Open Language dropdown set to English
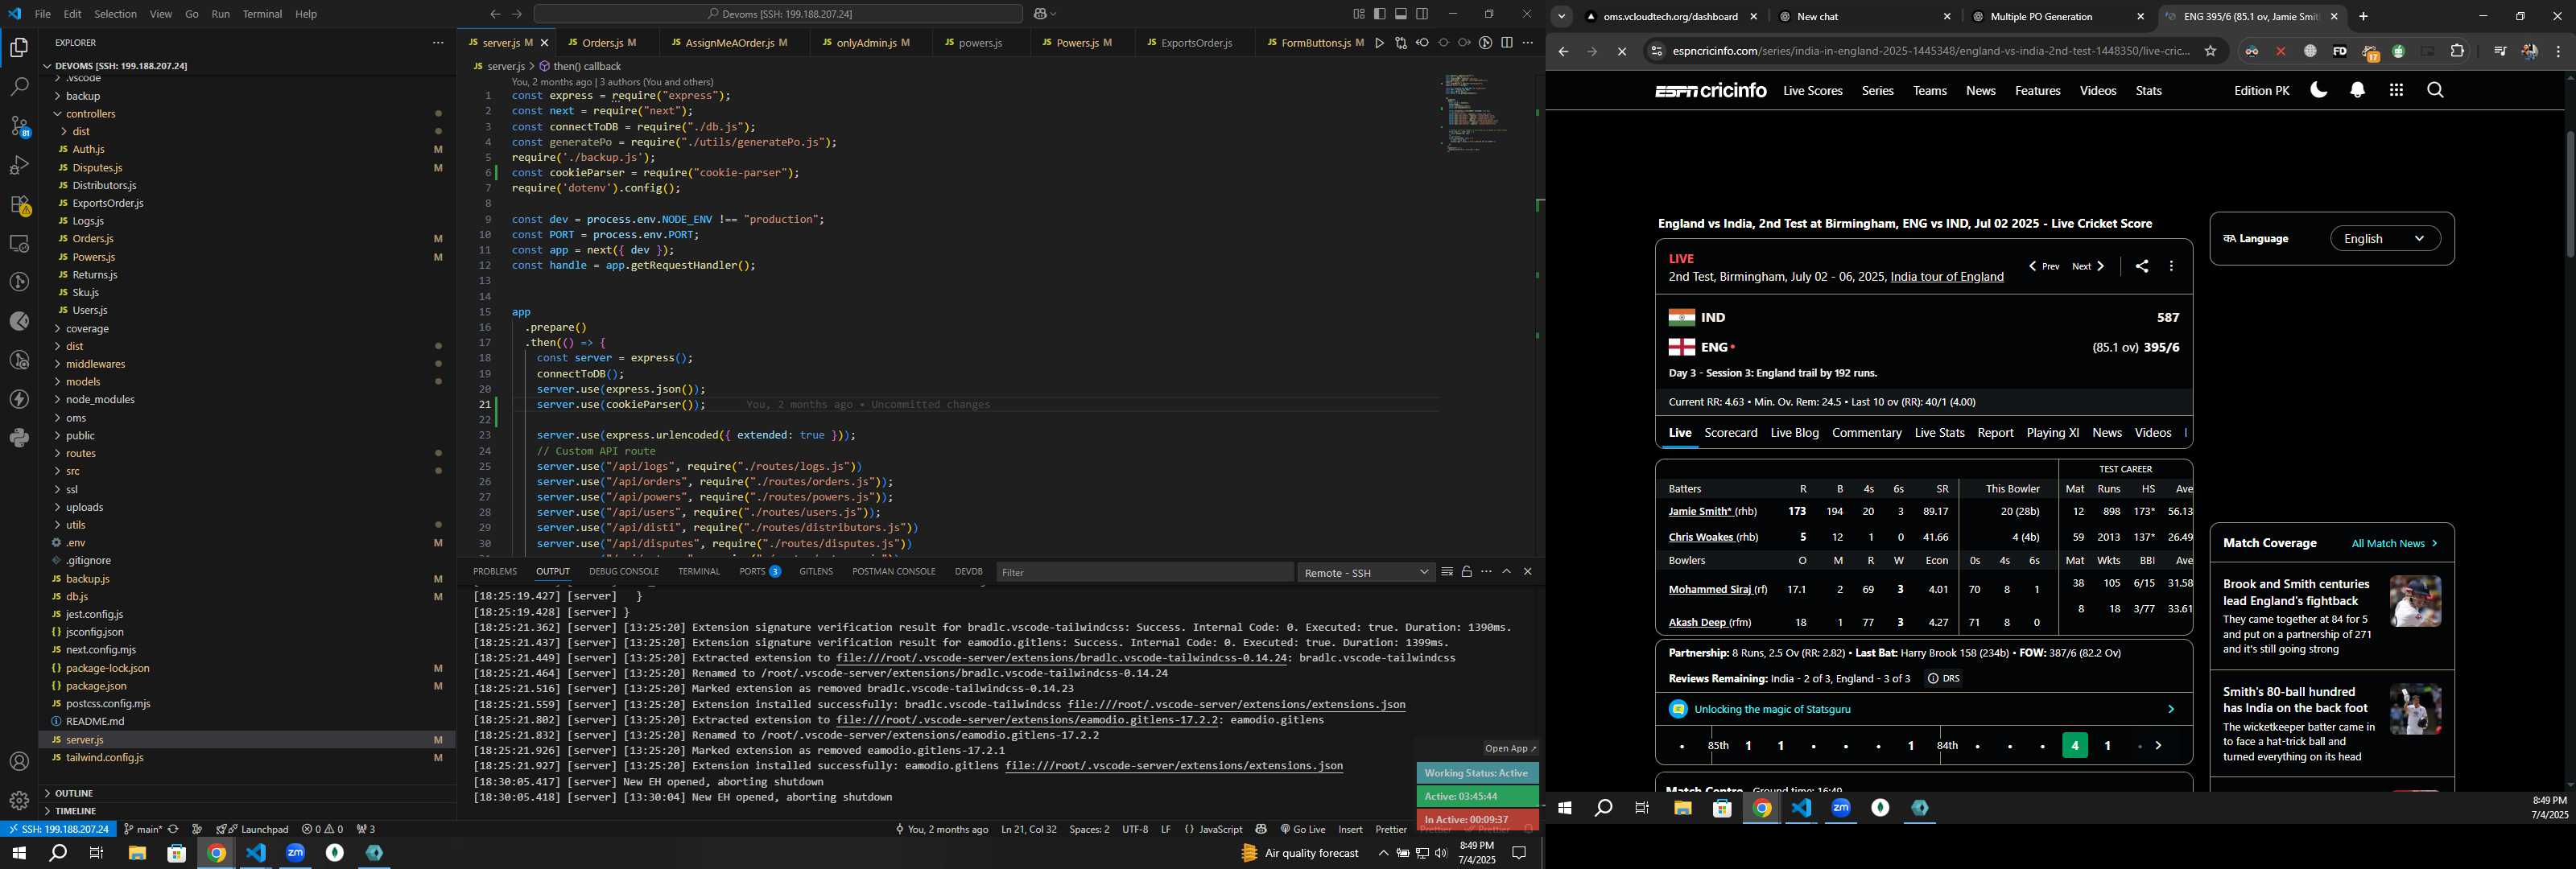Image resolution: width=2576 pixels, height=869 pixels. tap(2384, 239)
